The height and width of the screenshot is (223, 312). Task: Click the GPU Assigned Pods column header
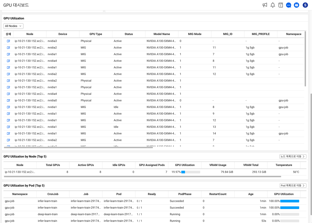152,165
